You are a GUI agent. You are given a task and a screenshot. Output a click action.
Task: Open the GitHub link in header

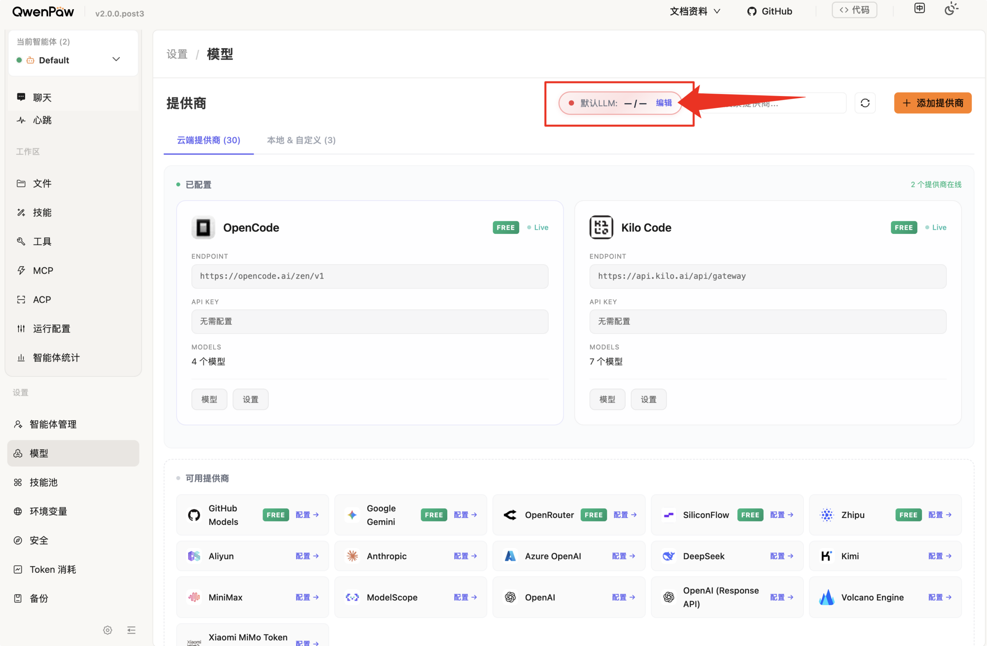click(770, 11)
